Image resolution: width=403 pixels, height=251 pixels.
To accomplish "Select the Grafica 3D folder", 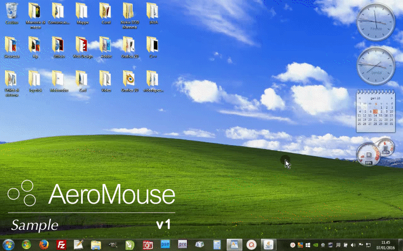I will point(129,81).
